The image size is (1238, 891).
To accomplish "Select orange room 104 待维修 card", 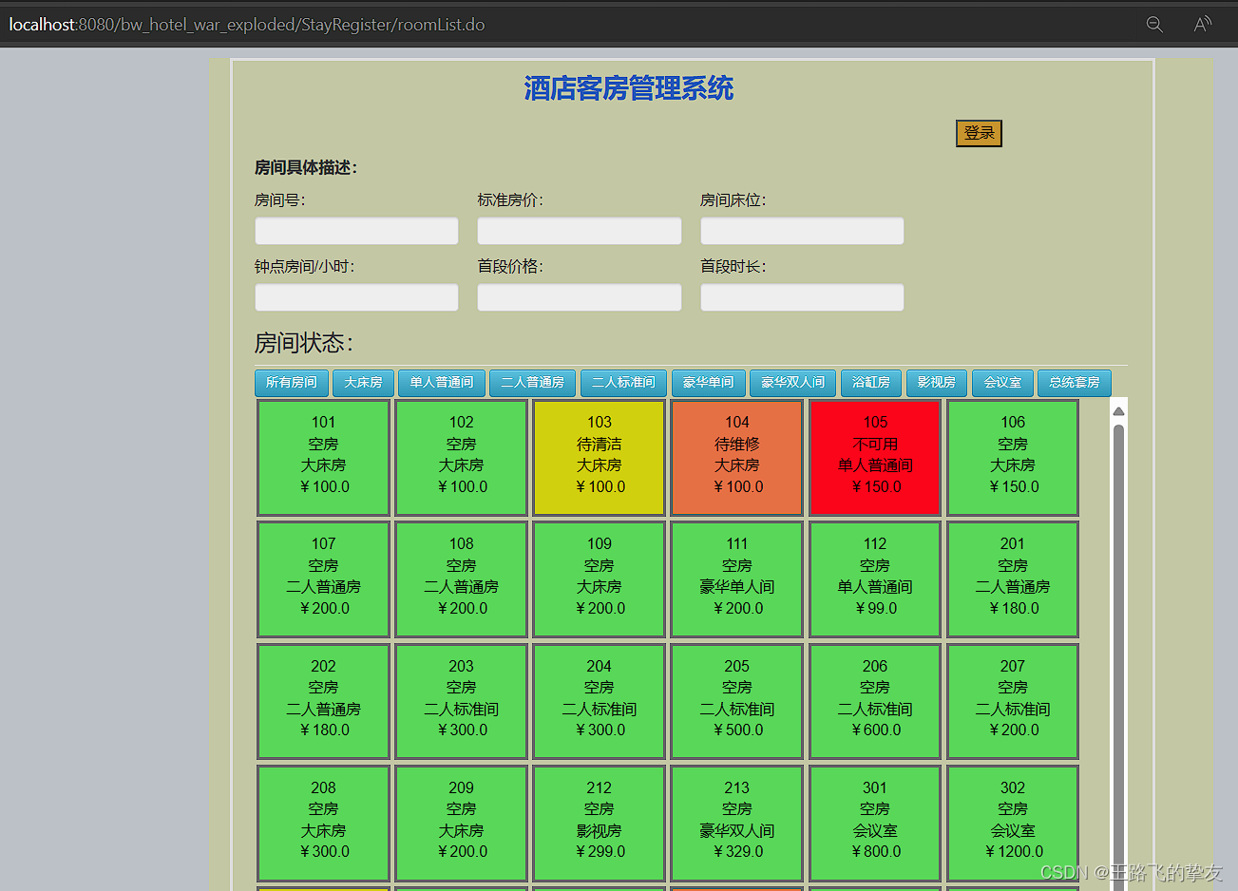I will coord(736,458).
